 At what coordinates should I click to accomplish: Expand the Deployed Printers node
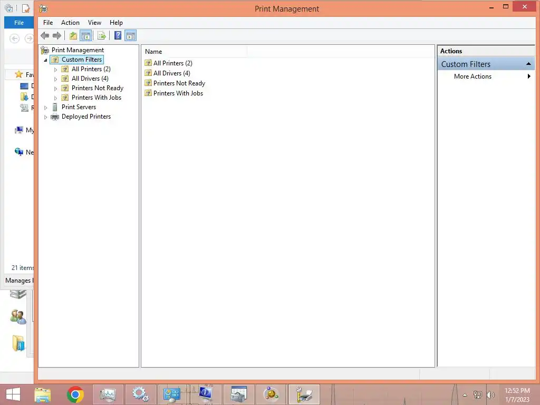(45, 117)
